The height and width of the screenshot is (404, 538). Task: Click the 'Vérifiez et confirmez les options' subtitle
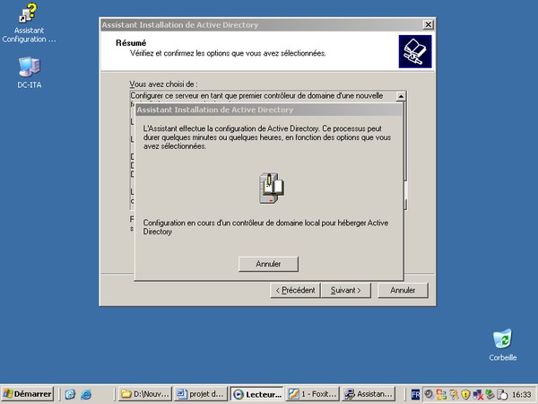(228, 53)
